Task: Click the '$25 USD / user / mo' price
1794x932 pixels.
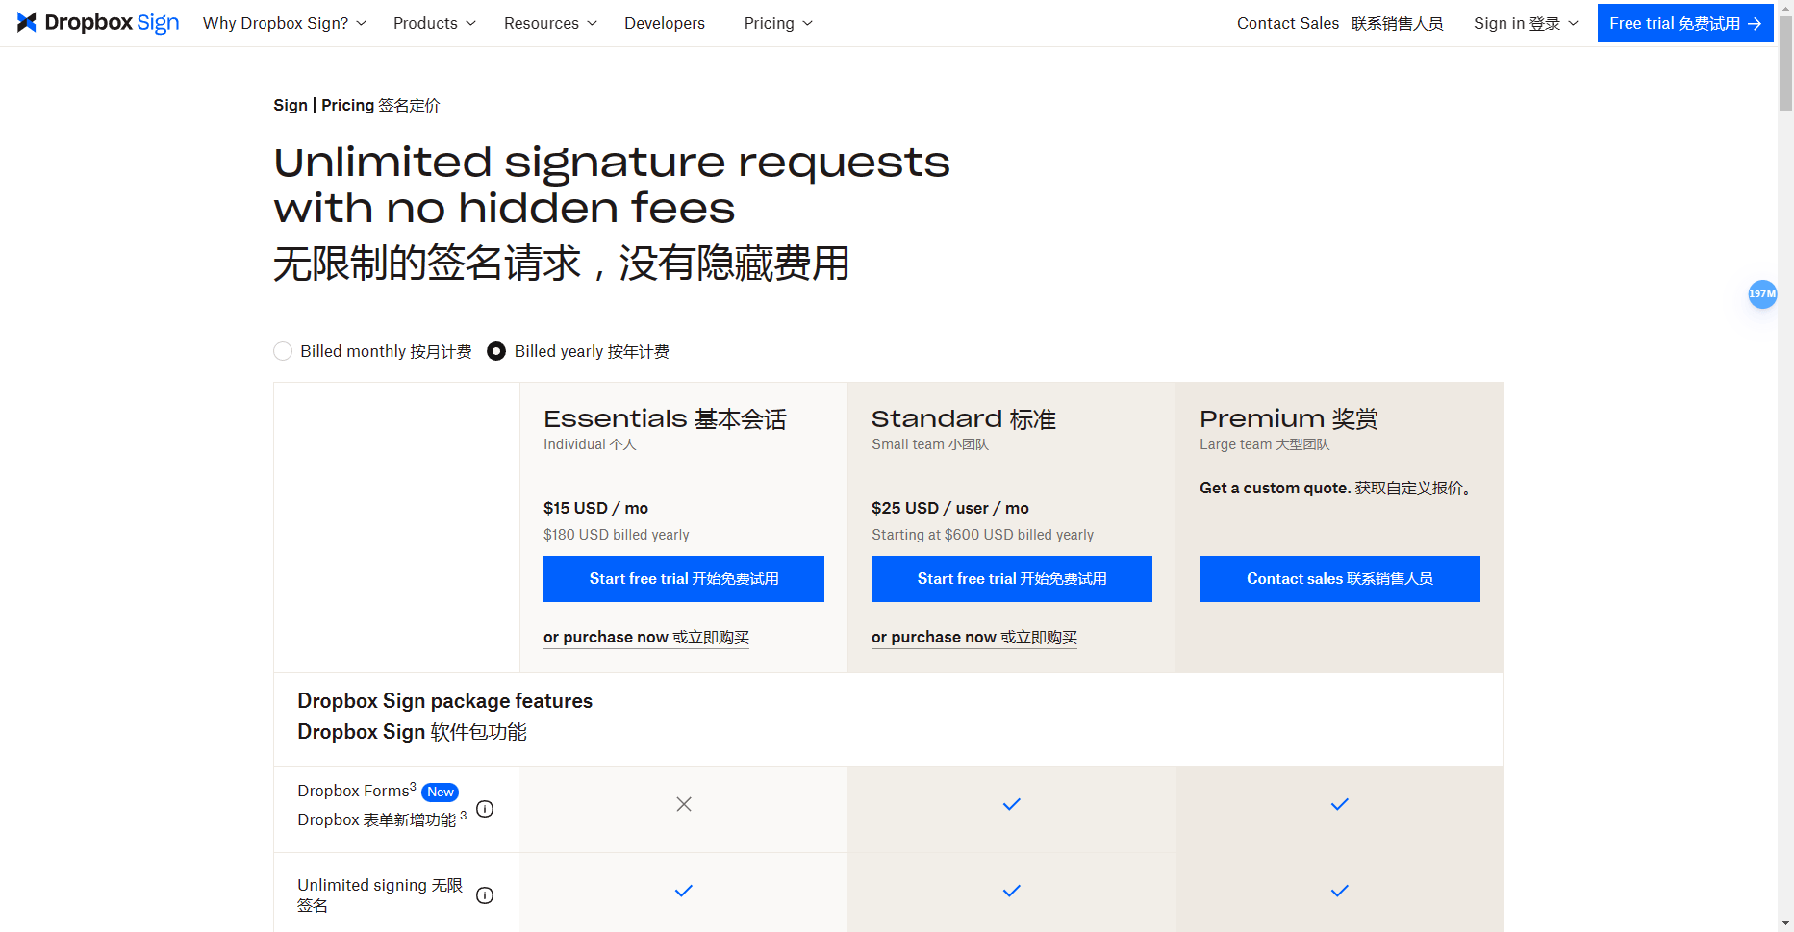Action: click(x=950, y=508)
